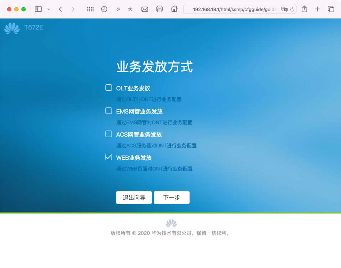Open the Share menu icon
The image size is (341, 268).
coord(304,9)
